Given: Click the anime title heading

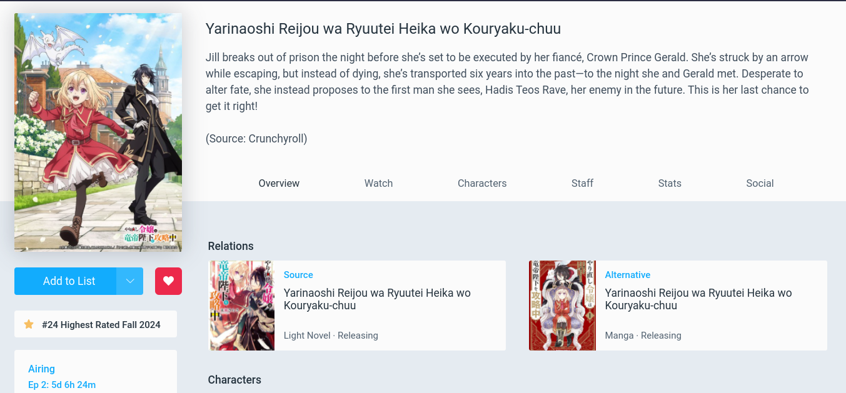Looking at the screenshot, I should [383, 29].
